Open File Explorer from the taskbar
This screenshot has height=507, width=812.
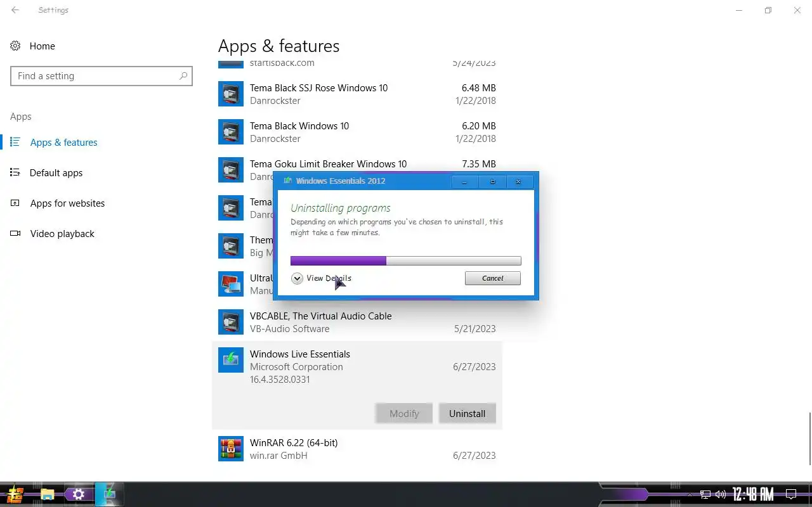point(47,494)
